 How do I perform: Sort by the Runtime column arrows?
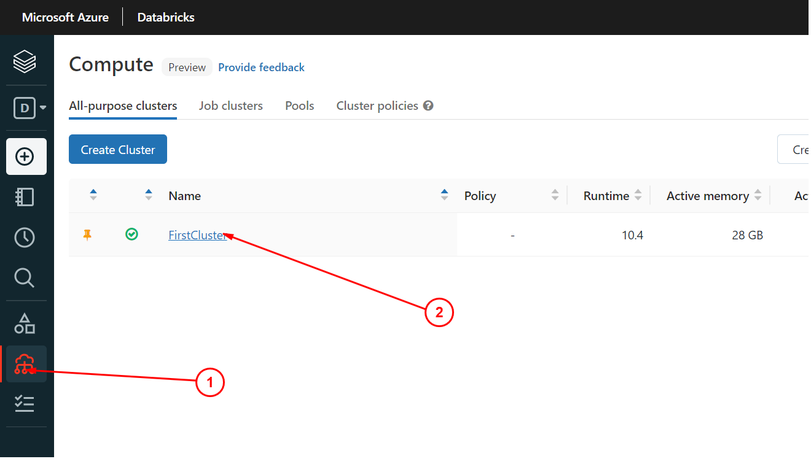pyautogui.click(x=638, y=195)
